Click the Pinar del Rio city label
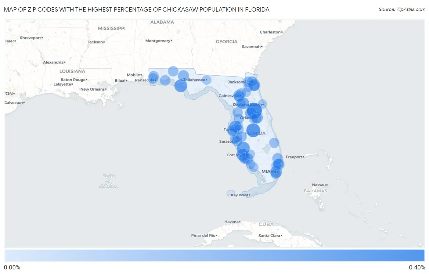The width and height of the screenshot is (429, 274). (204, 235)
